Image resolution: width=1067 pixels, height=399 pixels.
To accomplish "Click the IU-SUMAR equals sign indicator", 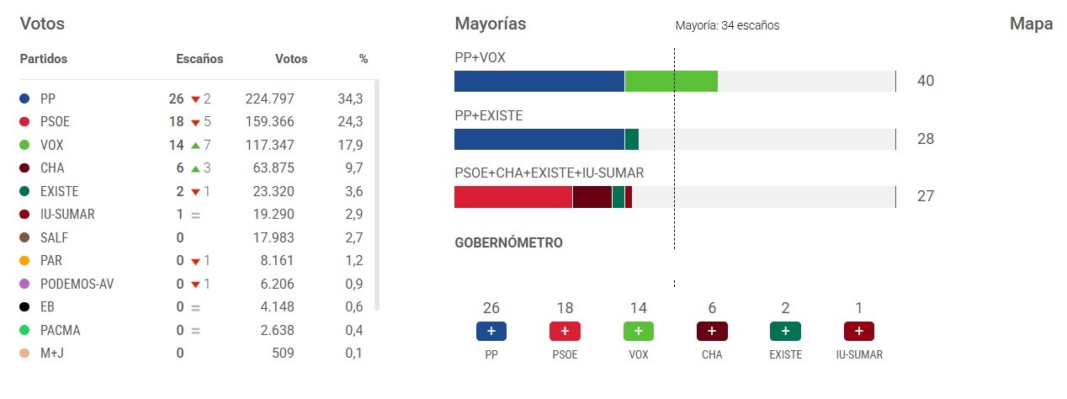I will [195, 215].
